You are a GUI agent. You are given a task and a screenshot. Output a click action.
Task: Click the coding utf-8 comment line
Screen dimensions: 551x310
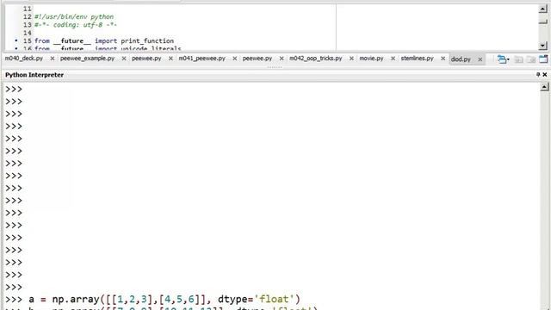tap(76, 25)
